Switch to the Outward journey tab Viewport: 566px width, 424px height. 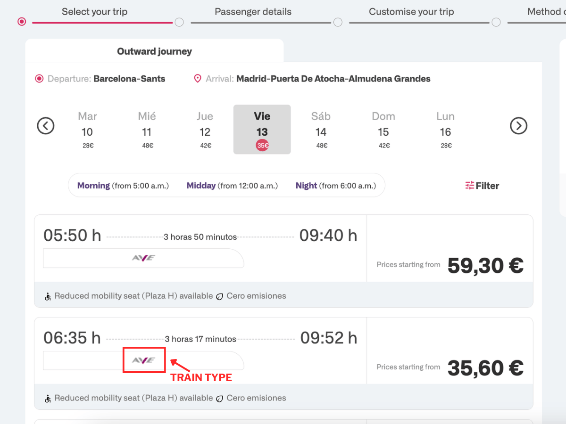[x=154, y=51]
